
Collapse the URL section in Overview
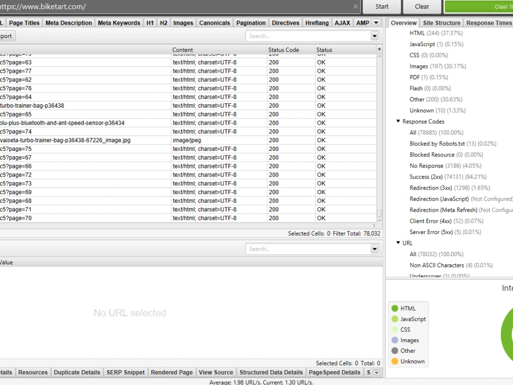(398, 243)
